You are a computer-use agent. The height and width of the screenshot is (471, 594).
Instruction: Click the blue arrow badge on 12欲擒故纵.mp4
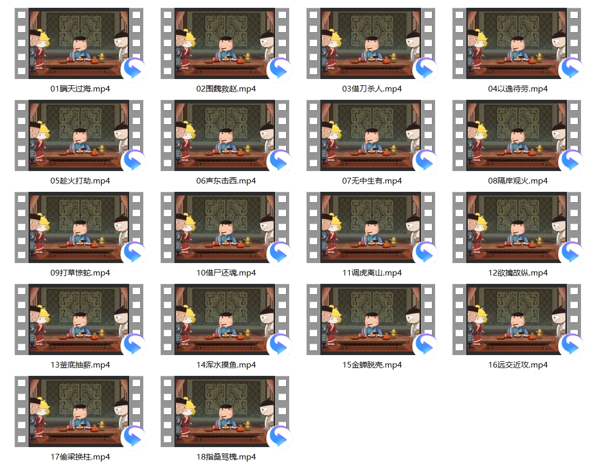point(571,253)
